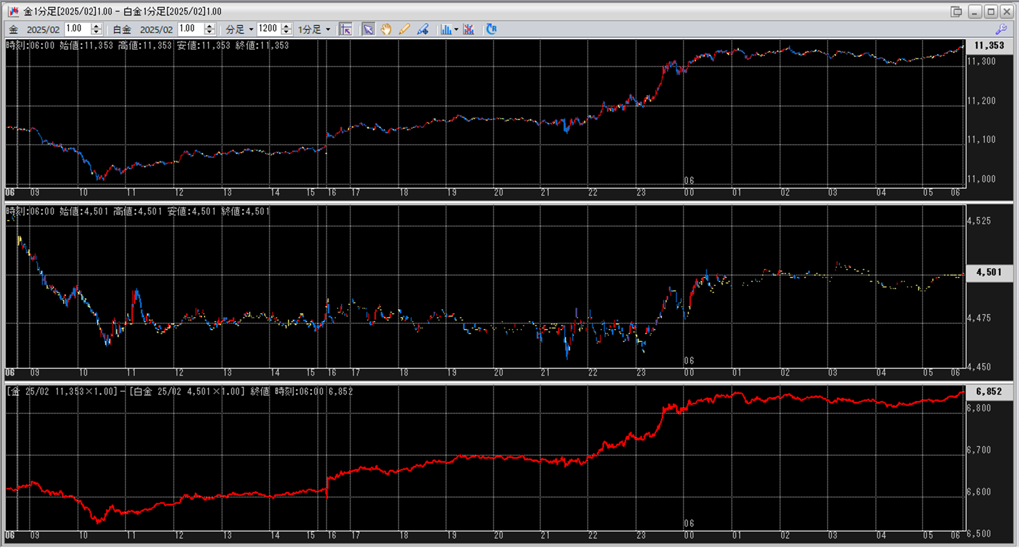Image resolution: width=1019 pixels, height=548 pixels.
Task: Expand the 1分足 interval dropdown
Action: coord(328,29)
